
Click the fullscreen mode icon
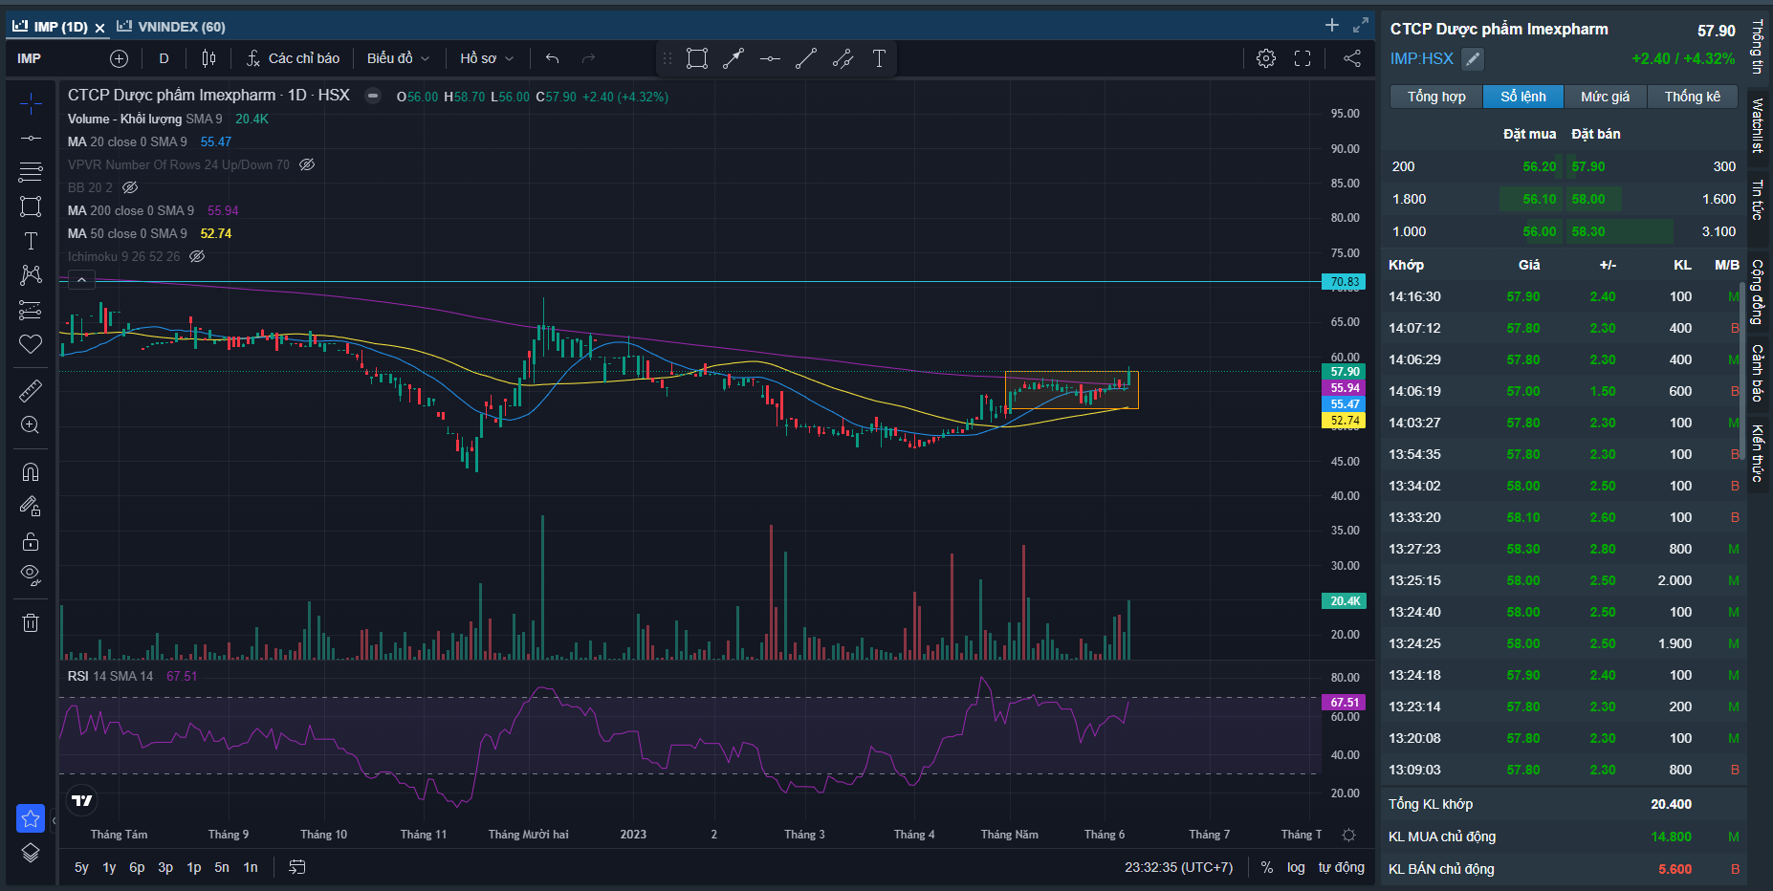pyautogui.click(x=1302, y=58)
